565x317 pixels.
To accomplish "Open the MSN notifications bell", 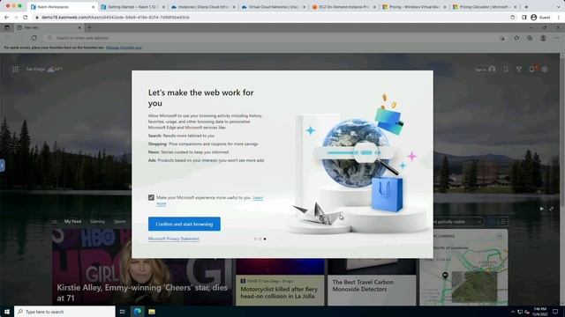I will tap(531, 69).
